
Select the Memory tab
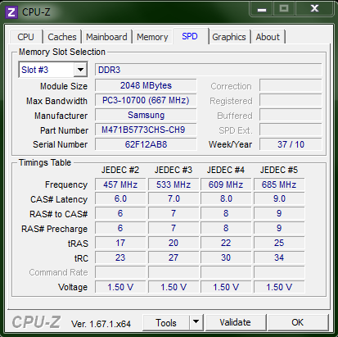click(x=152, y=37)
